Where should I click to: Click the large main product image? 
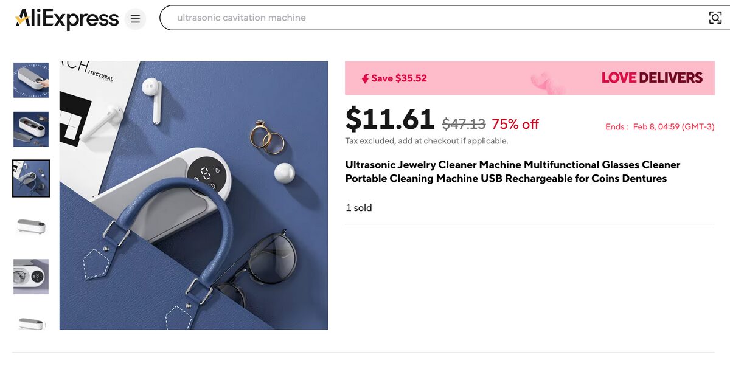193,195
